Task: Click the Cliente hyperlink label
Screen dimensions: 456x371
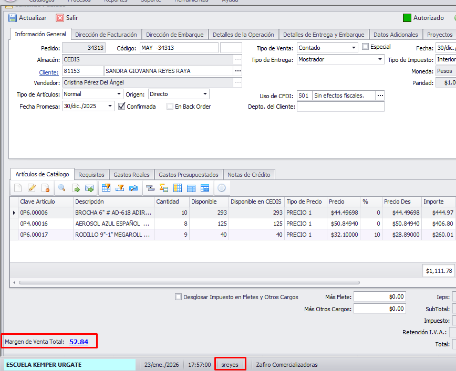Action: point(49,71)
